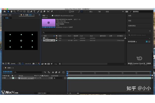Toggle the shy switch on layer 1
This screenshot has width=155, height=103.
35,78
